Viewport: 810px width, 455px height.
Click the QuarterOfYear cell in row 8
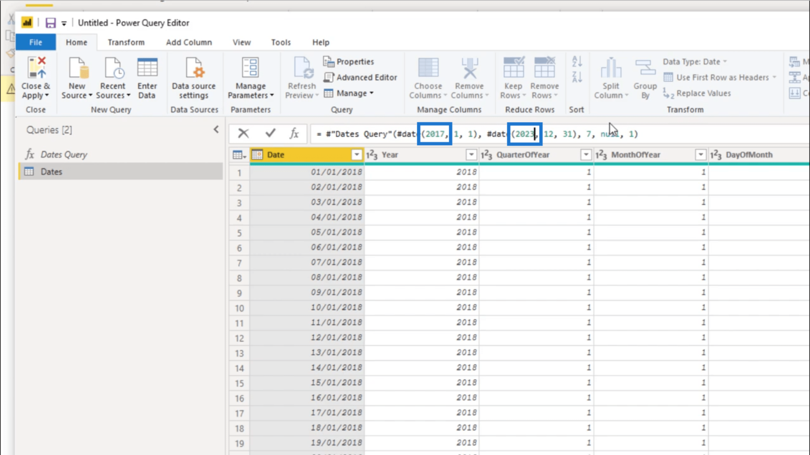(537, 277)
